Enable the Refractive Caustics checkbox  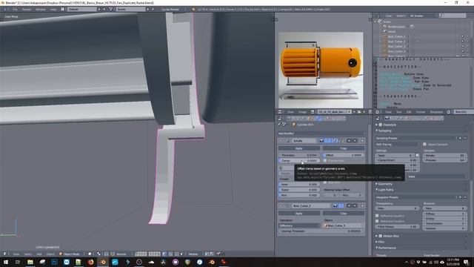(x=377, y=221)
